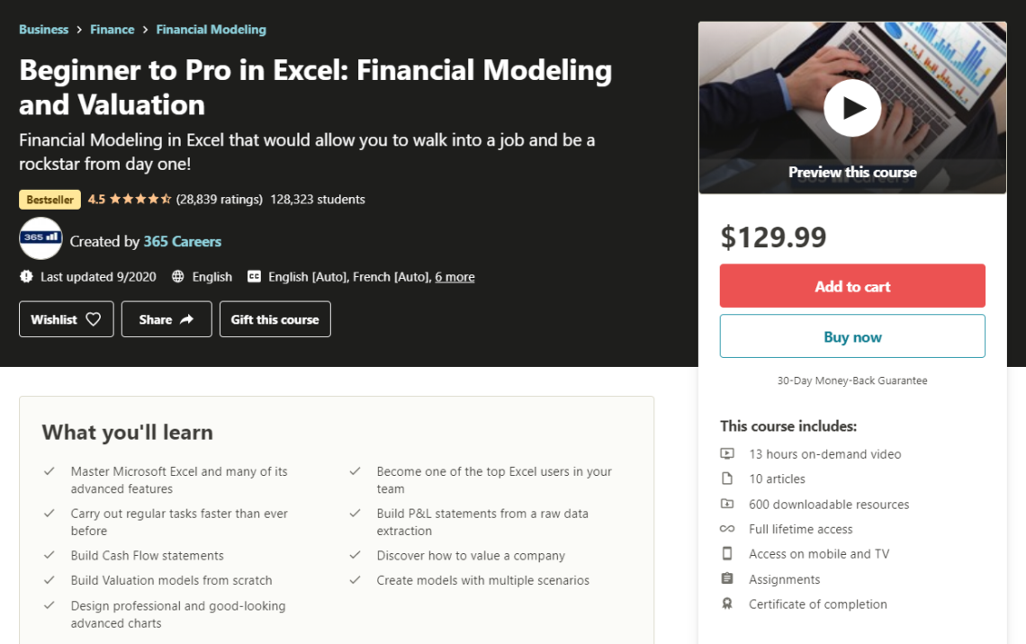
Task: Click the Share arrow icon
Action: pos(186,318)
